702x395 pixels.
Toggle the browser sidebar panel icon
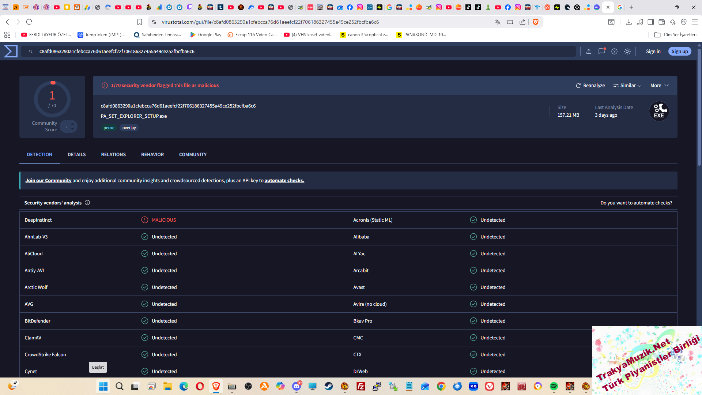pos(651,22)
